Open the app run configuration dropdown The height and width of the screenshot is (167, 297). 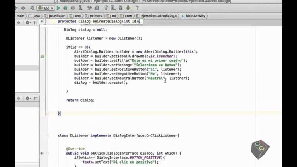(46, 8)
